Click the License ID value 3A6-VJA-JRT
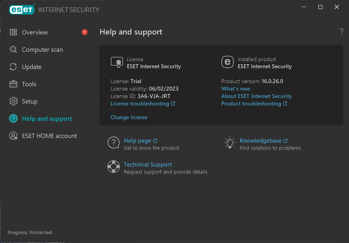 [x=154, y=96]
